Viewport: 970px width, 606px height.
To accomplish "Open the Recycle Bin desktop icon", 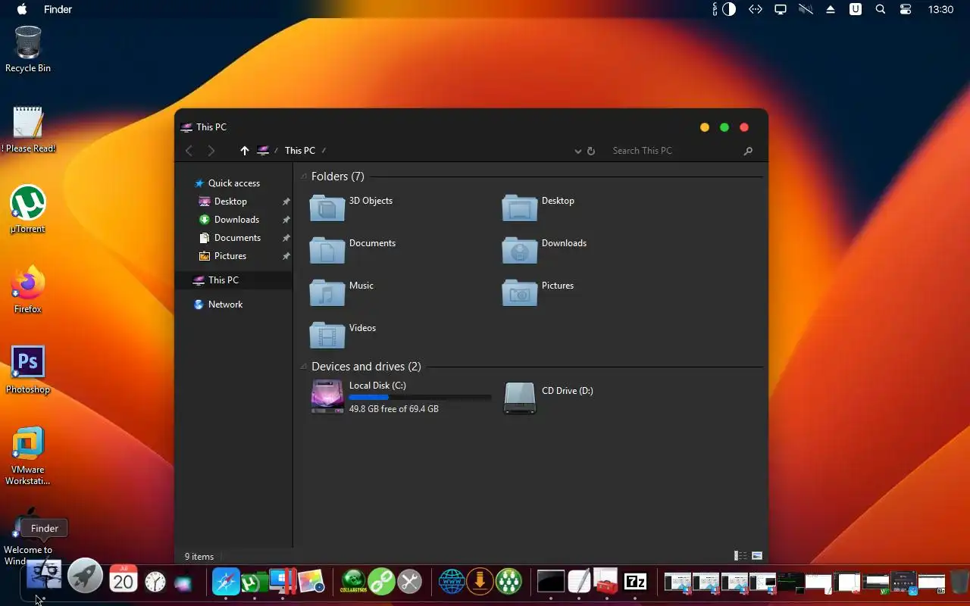I will [x=28, y=49].
